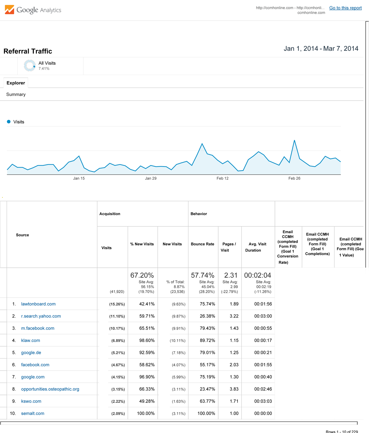Screen dimensions: 369x433
Task: Open the google.com source link
Action: 33,377
